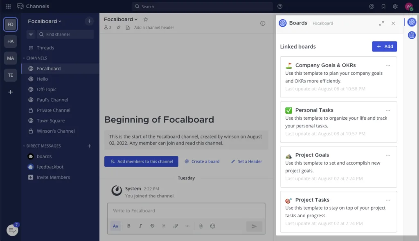Select the Off-Topic channel
This screenshot has height=241, width=419.
coord(60,89)
